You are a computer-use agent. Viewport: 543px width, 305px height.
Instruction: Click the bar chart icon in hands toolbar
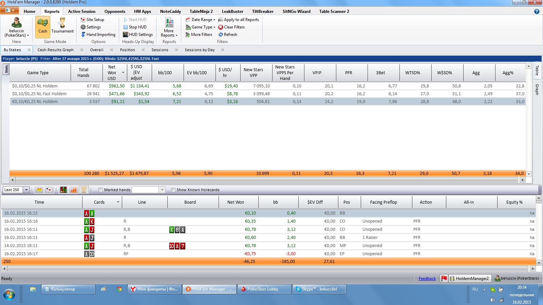[x=73, y=190]
